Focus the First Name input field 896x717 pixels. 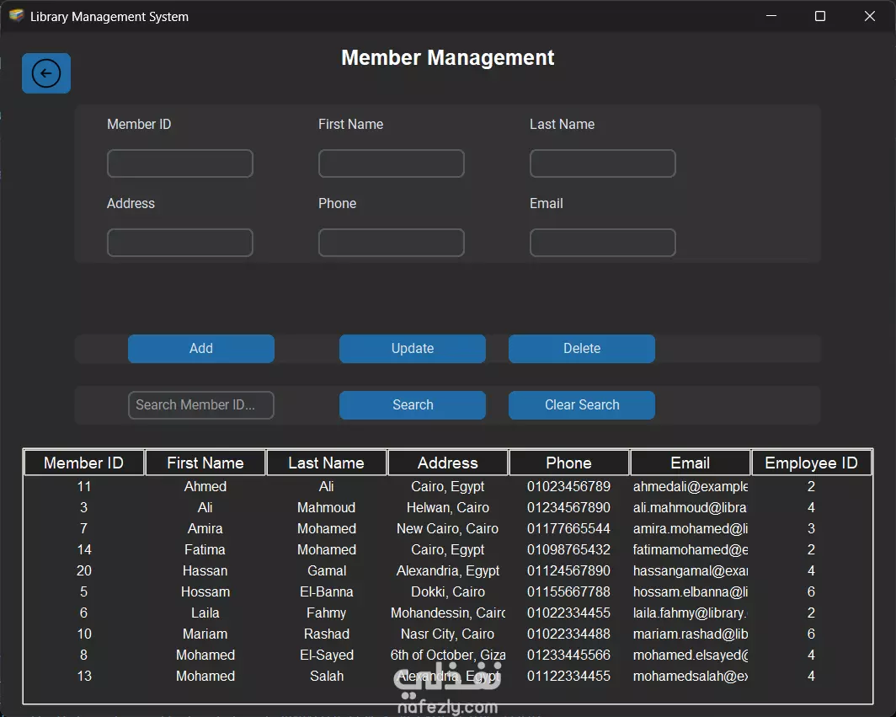pyautogui.click(x=392, y=163)
